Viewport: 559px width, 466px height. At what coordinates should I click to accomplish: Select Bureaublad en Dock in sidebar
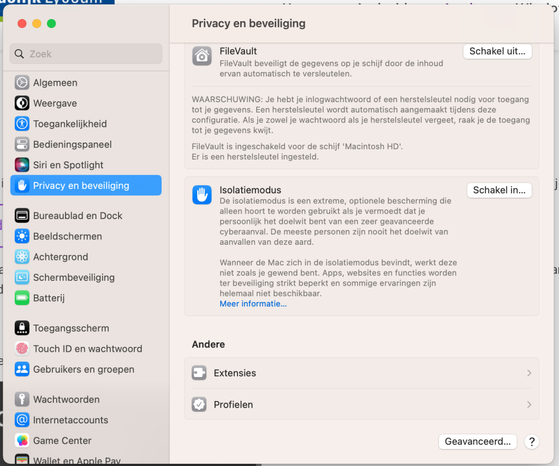click(78, 216)
